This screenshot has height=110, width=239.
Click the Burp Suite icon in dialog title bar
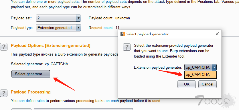123,34
